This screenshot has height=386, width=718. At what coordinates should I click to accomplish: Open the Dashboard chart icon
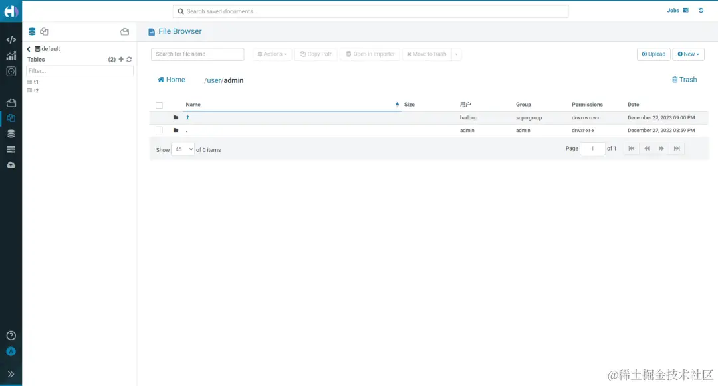tap(11, 56)
